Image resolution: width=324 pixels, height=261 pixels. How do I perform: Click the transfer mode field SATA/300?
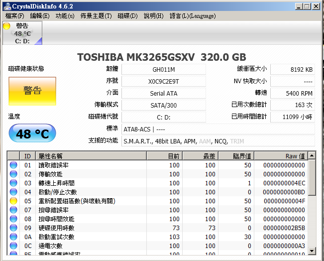click(164, 105)
